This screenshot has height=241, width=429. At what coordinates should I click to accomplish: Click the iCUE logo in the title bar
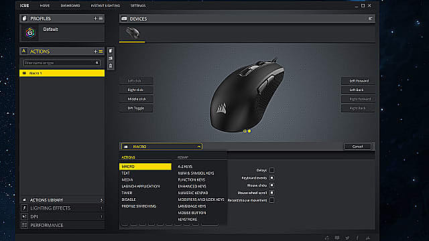(24, 5)
